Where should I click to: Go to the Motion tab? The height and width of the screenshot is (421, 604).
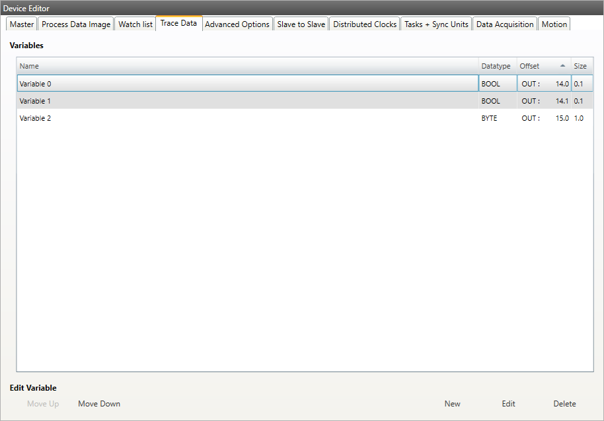pos(554,24)
